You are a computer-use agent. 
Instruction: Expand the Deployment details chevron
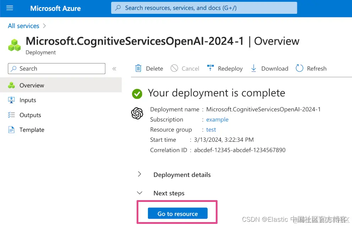139,174
